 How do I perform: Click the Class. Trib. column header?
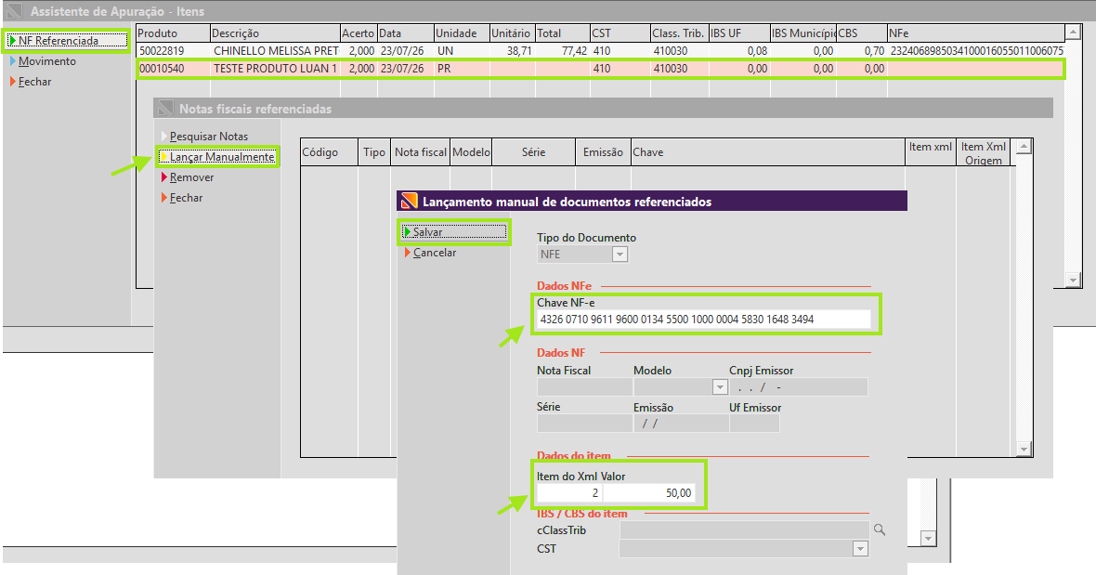tap(679, 33)
